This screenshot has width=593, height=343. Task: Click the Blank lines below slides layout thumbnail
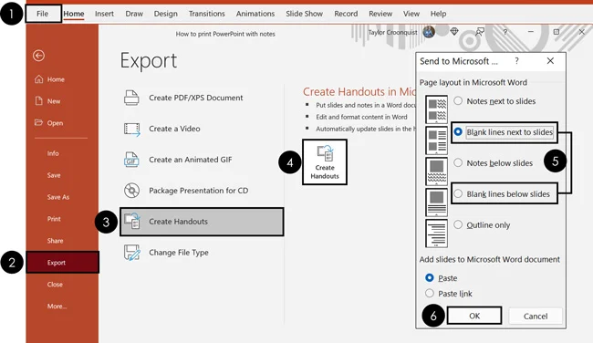436,203
